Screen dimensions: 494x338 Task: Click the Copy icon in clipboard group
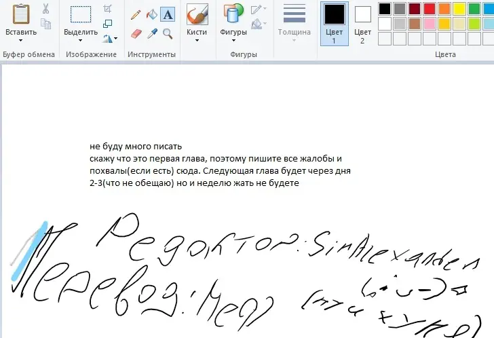click(x=45, y=24)
